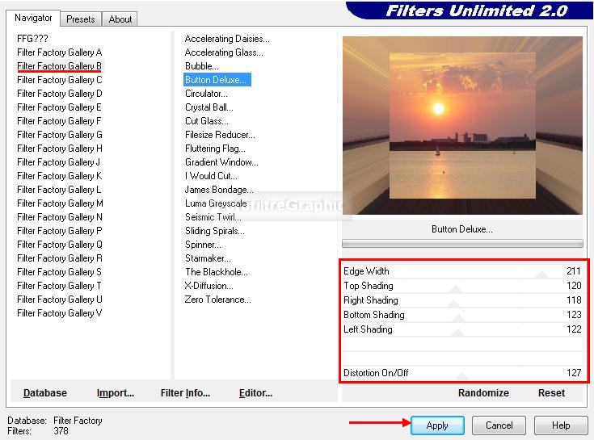Select the Button Deluxe filter
Image resolution: width=594 pixels, height=440 pixels.
[216, 80]
